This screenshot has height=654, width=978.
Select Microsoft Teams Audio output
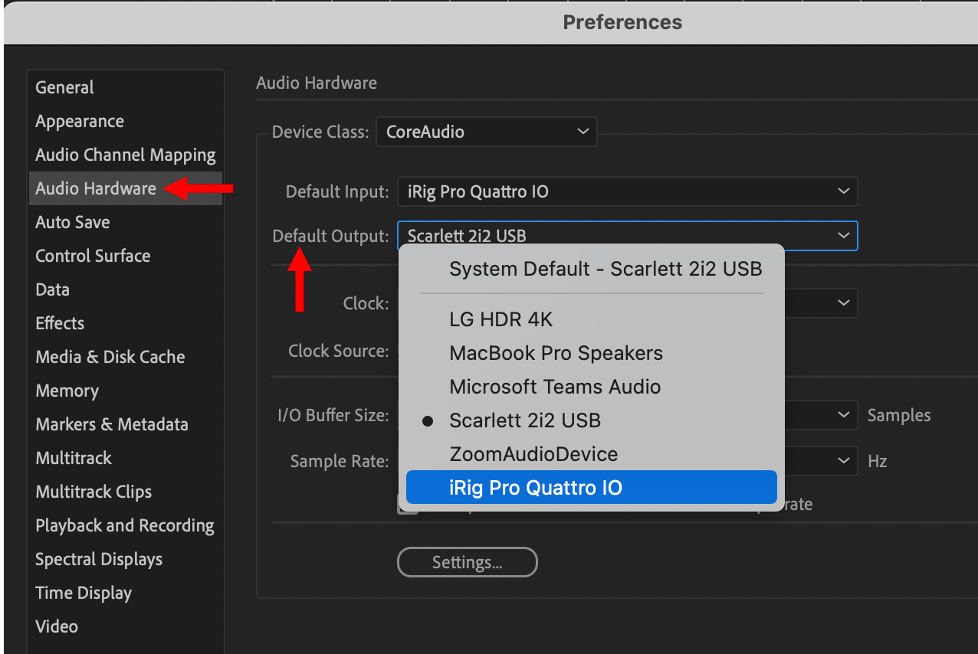(x=555, y=387)
